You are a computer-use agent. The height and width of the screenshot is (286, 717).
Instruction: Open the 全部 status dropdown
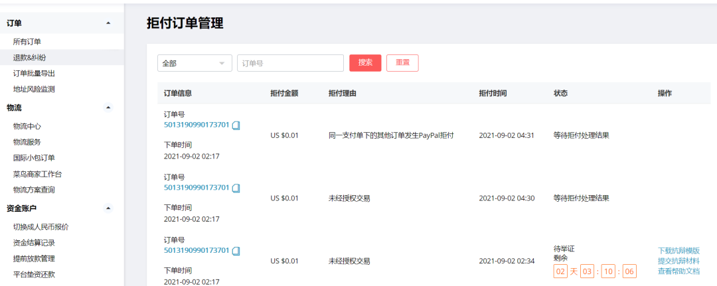coord(195,63)
